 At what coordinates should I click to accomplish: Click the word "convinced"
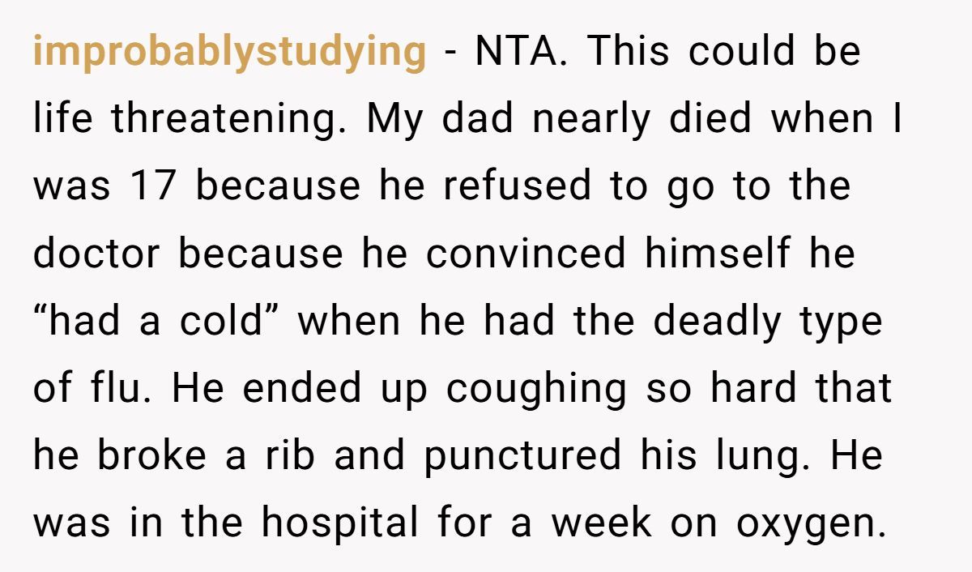[x=526, y=254]
